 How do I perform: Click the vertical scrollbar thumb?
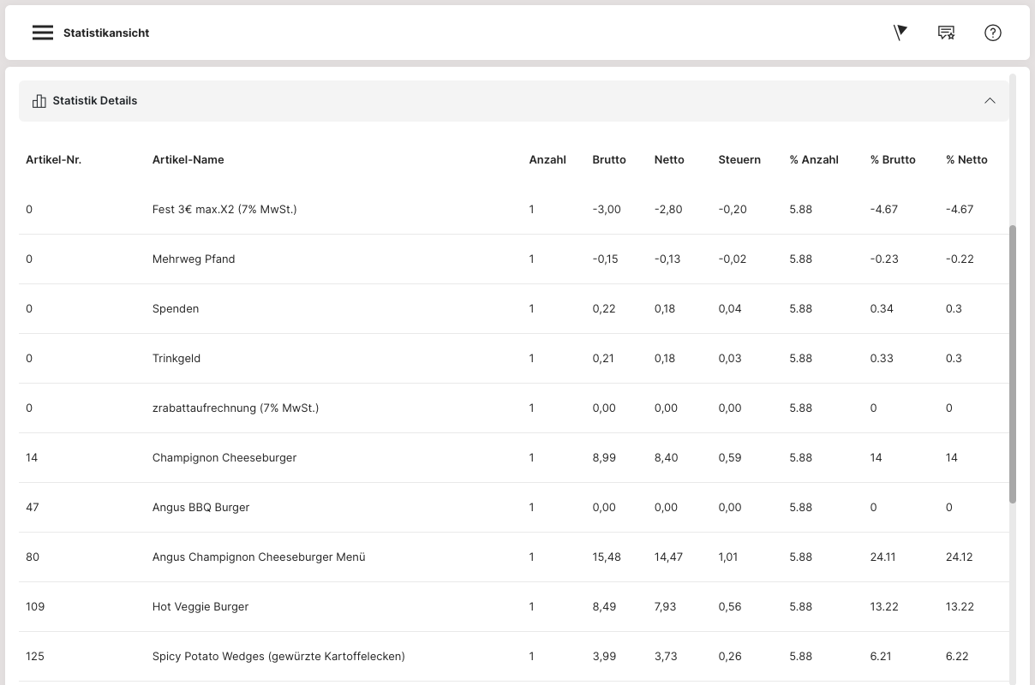(1013, 364)
